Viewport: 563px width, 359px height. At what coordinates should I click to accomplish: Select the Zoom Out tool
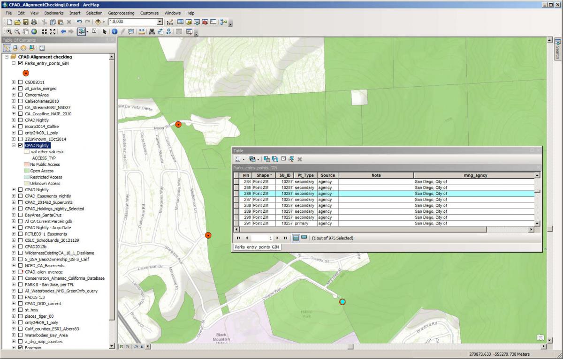17,31
